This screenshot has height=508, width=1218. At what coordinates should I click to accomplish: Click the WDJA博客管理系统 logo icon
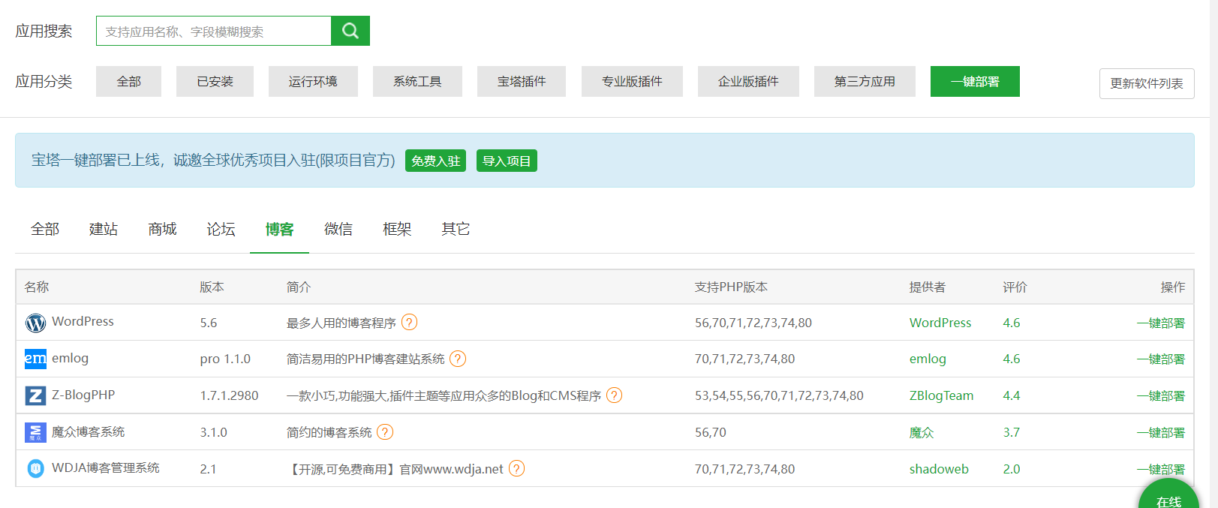tap(35, 468)
